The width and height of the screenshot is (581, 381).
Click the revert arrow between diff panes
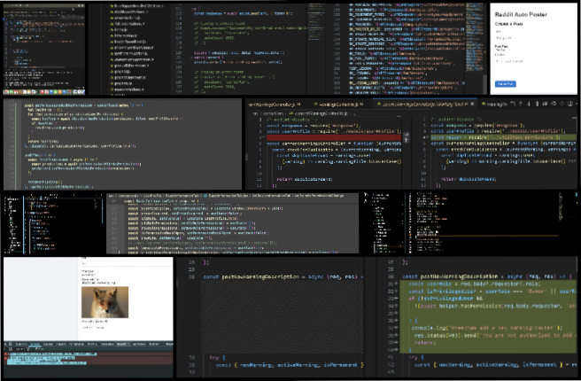pos(407,137)
